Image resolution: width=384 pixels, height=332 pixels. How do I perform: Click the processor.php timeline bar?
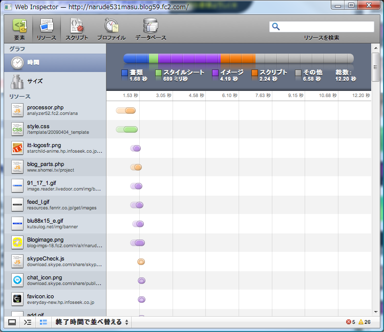(x=125, y=110)
